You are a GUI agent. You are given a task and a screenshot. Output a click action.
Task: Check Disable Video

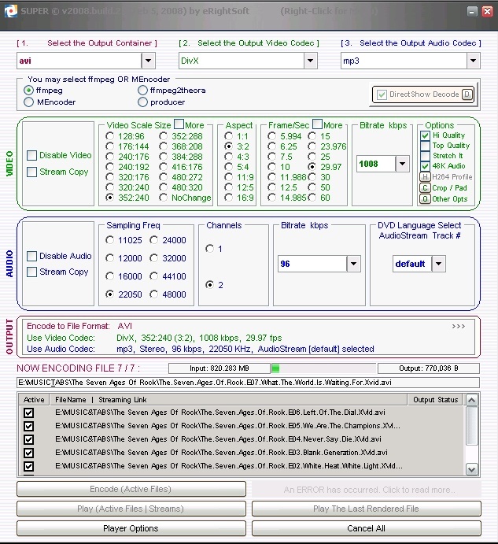[x=32, y=155]
